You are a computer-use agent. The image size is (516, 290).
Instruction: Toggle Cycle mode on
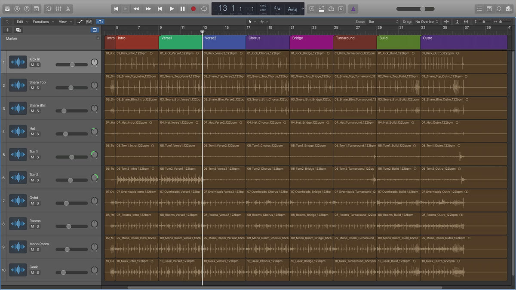(x=204, y=9)
